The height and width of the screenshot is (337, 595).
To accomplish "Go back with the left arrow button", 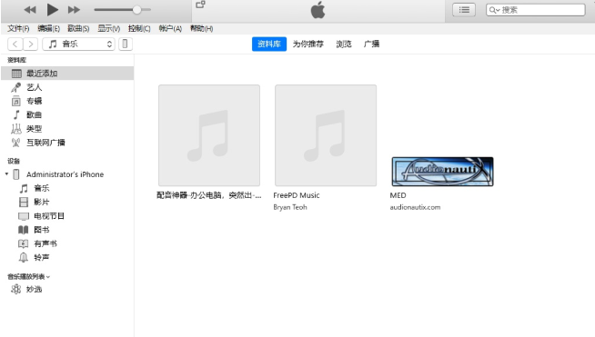I will (15, 44).
